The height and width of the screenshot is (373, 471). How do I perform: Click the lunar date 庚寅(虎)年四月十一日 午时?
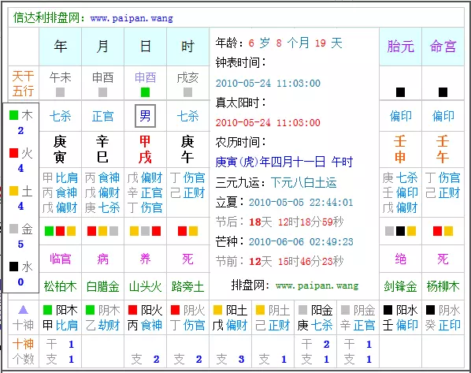click(284, 162)
